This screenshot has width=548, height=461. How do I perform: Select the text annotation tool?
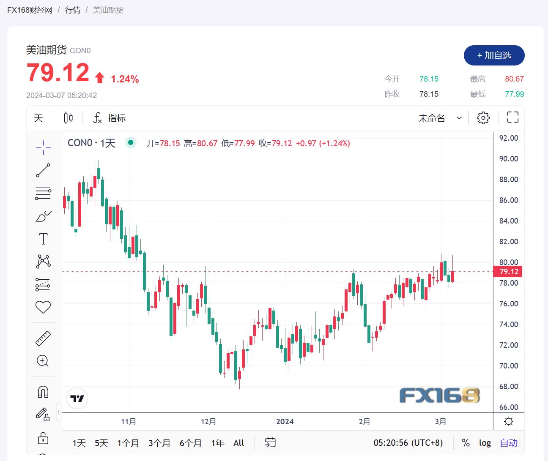pyautogui.click(x=43, y=239)
